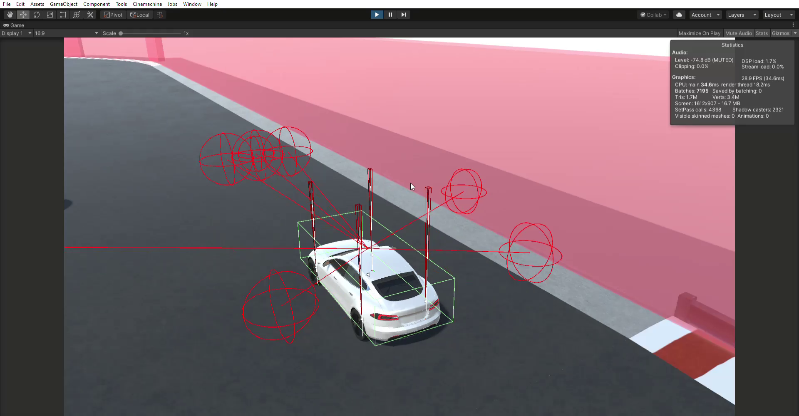Select the Transform tool
This screenshot has height=416, width=799.
[77, 15]
